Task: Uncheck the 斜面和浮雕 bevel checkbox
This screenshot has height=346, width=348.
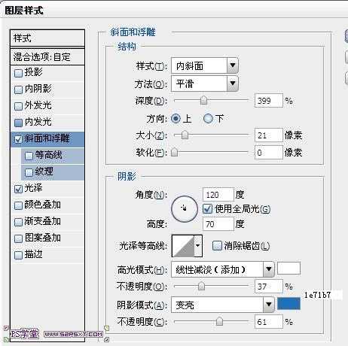Action: tap(18, 139)
